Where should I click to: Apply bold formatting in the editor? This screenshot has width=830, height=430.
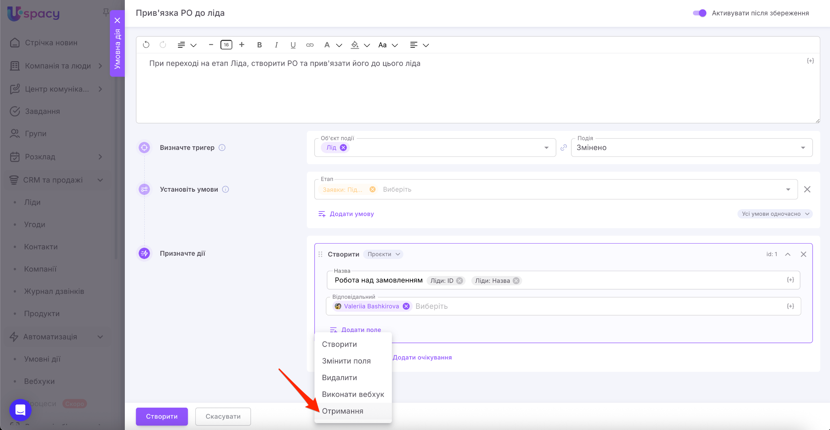[x=259, y=45]
